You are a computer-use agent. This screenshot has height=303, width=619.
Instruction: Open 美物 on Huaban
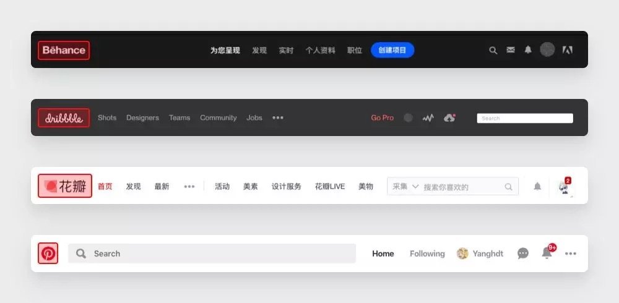click(x=366, y=186)
